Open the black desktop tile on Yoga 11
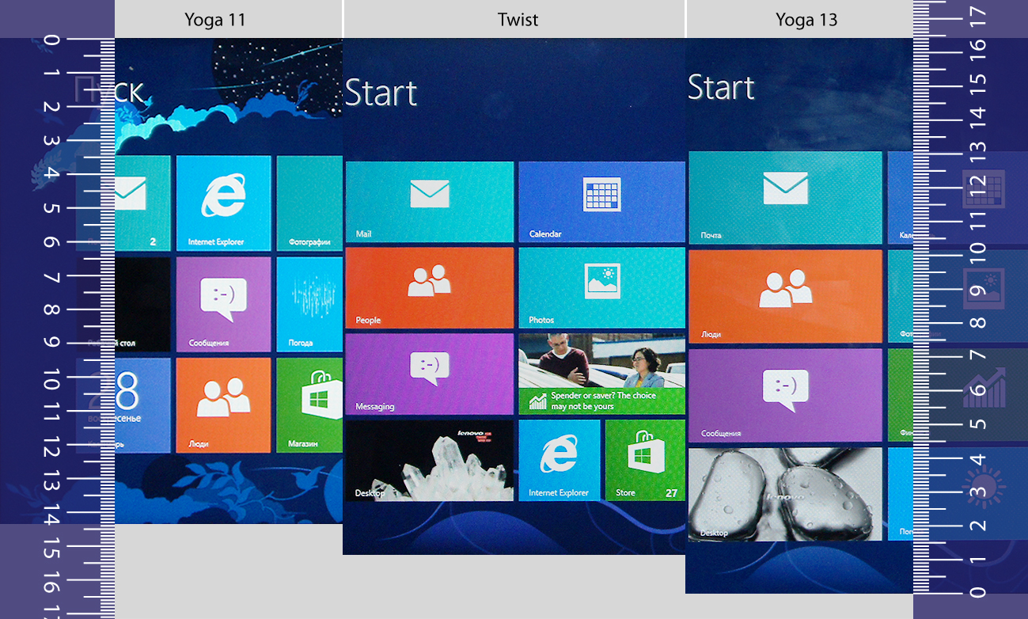 [142, 305]
